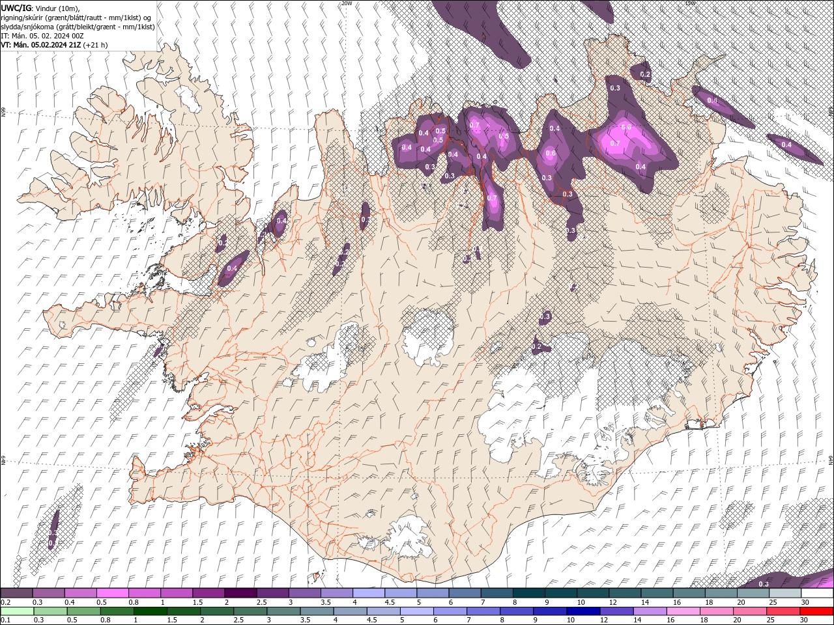The image size is (834, 625).
Task: Select the 'slydda/snjókoma' legend description line
Action: (x=78, y=27)
